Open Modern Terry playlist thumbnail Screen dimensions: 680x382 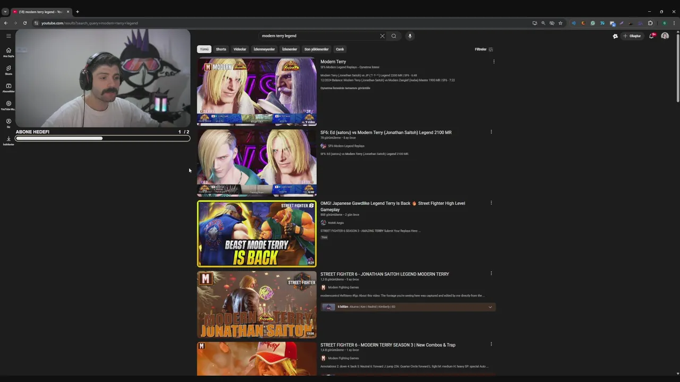(x=257, y=92)
